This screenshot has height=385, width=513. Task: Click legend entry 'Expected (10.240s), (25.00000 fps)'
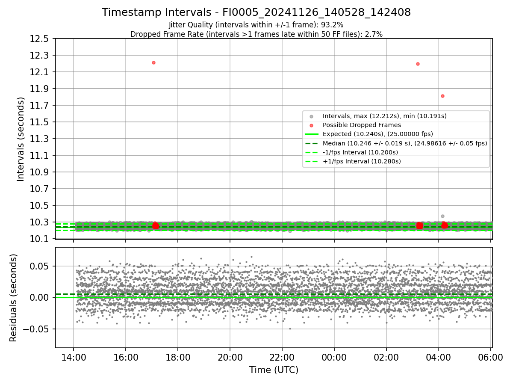tap(377, 134)
